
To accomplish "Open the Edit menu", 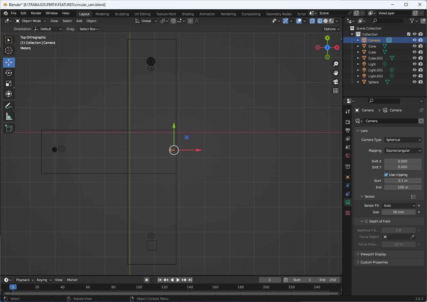I will [23, 13].
